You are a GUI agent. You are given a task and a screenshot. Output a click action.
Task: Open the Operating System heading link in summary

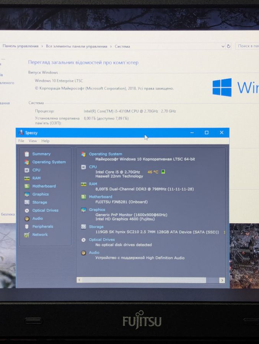[x=106, y=154]
